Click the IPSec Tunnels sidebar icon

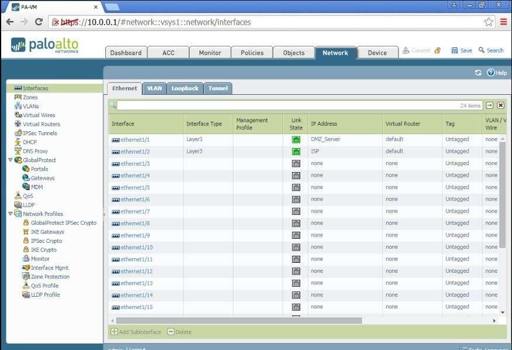click(x=18, y=133)
